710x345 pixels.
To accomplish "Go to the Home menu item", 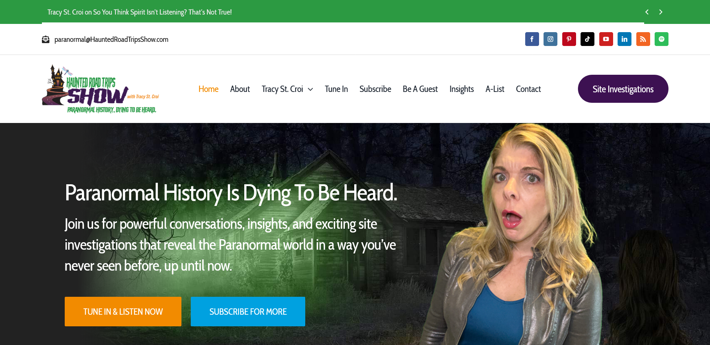I will tap(208, 89).
